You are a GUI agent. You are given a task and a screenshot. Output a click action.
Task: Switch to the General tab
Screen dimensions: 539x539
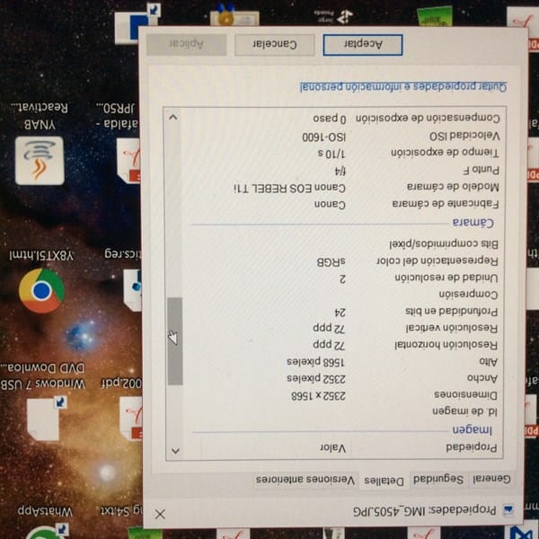[x=491, y=479]
